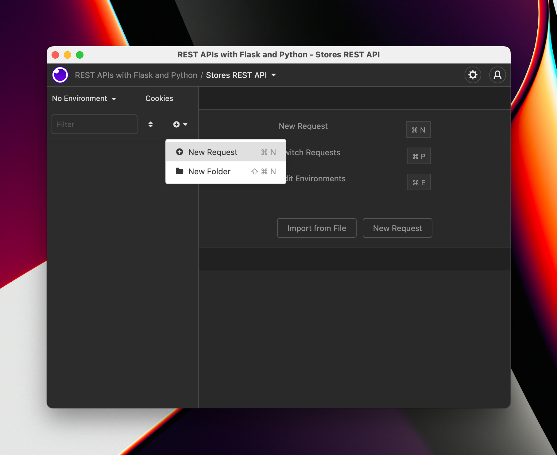
Task: Minimize the window with the yellow button
Action: click(x=68, y=55)
